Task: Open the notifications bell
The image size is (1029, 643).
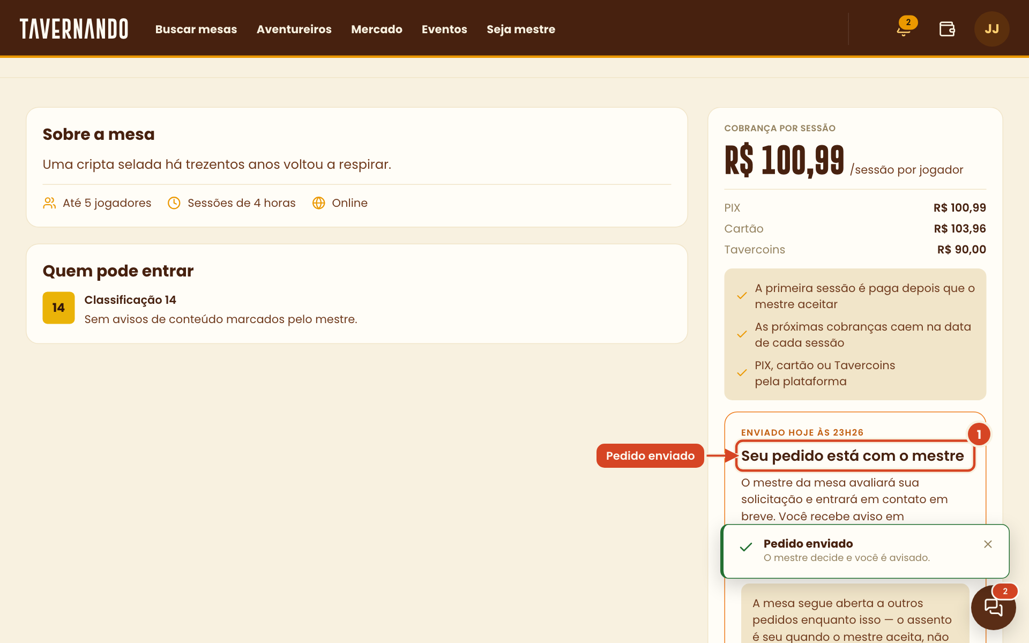Action: (x=904, y=29)
